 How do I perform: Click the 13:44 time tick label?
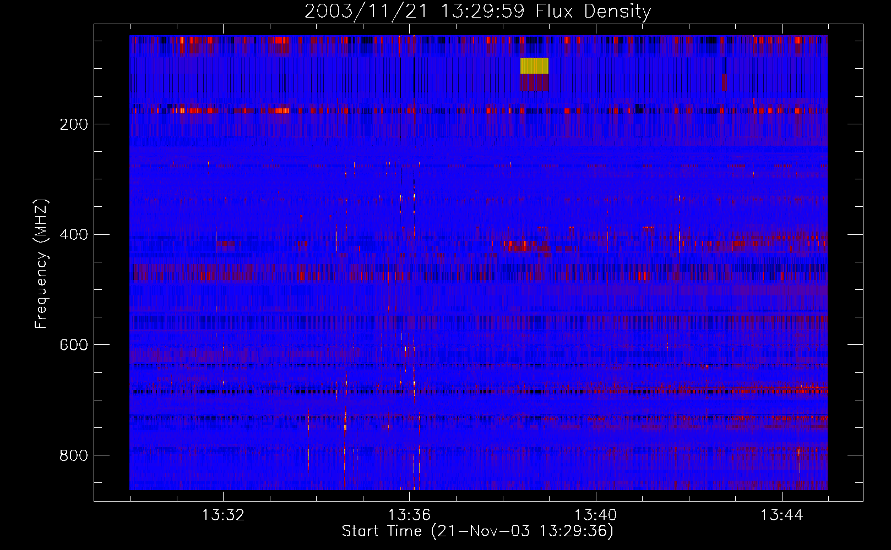[x=781, y=515]
